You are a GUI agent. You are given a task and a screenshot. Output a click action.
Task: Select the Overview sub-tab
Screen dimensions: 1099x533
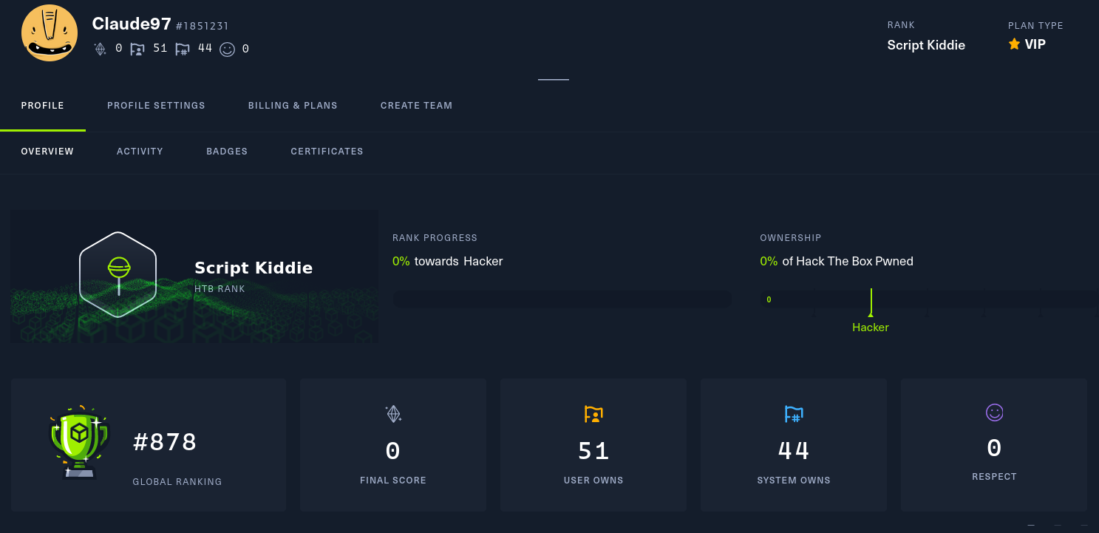[47, 152]
